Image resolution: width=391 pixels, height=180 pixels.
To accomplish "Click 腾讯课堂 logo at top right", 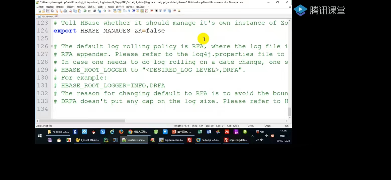I will tap(319, 10).
